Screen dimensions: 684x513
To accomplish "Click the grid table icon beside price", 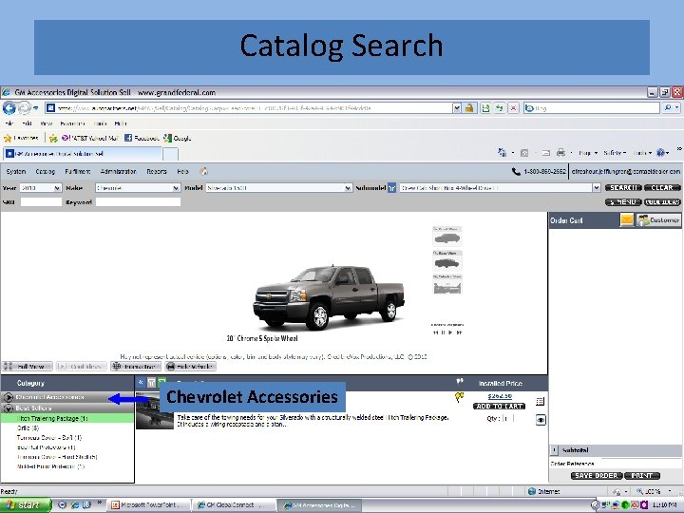I will click(540, 401).
